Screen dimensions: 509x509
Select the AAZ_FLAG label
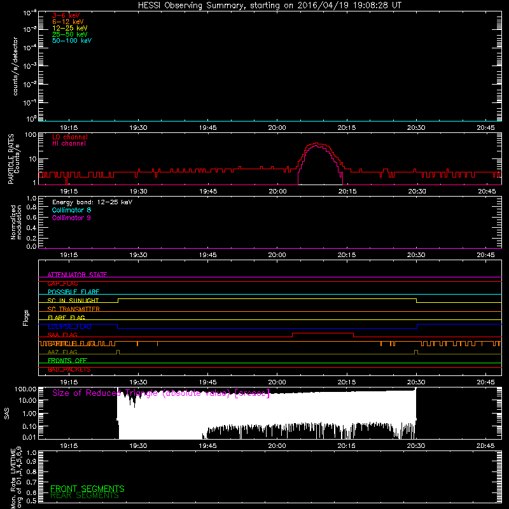[62, 352]
